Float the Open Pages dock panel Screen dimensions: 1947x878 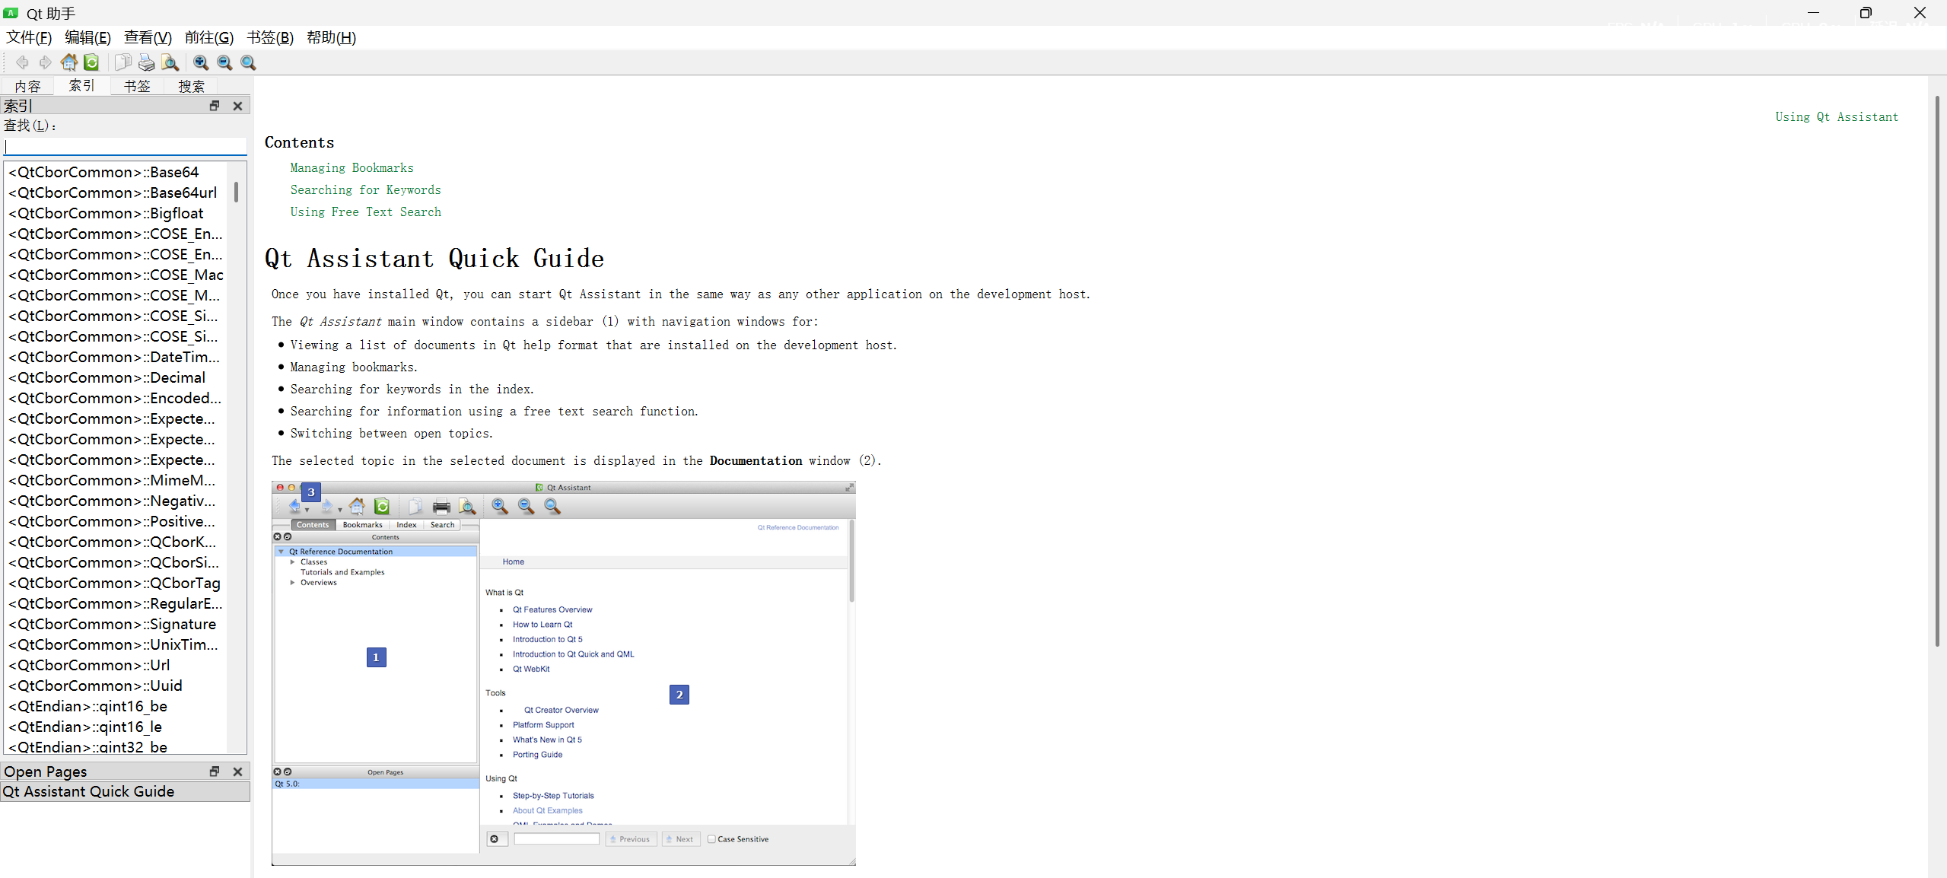(x=215, y=771)
